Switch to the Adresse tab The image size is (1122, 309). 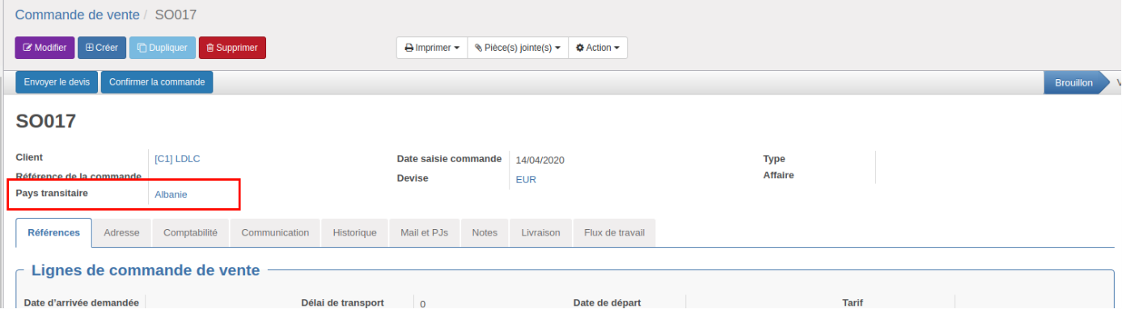click(121, 232)
